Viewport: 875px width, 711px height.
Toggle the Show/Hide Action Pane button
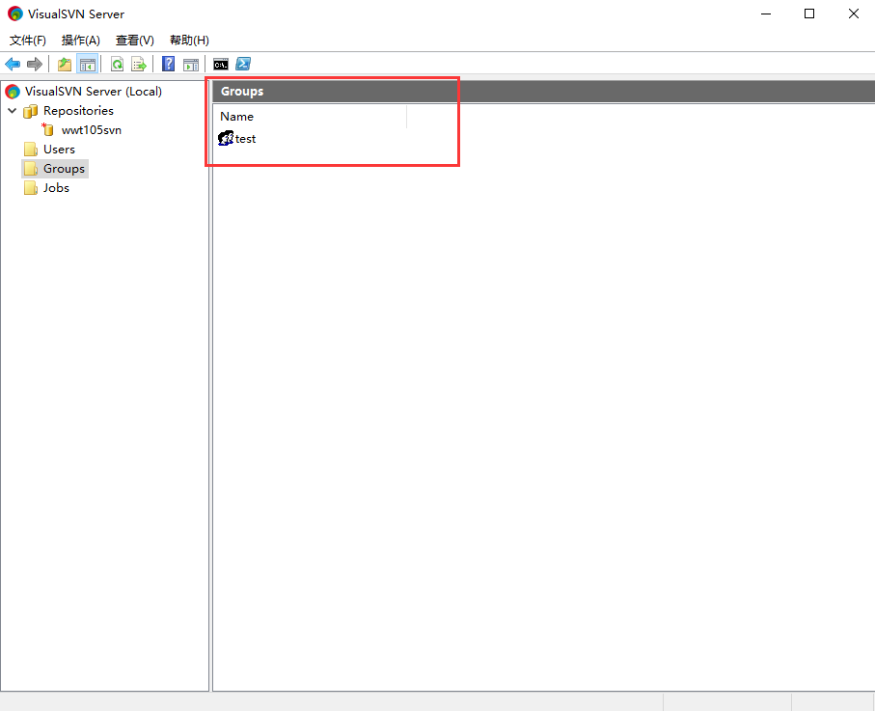click(x=191, y=65)
